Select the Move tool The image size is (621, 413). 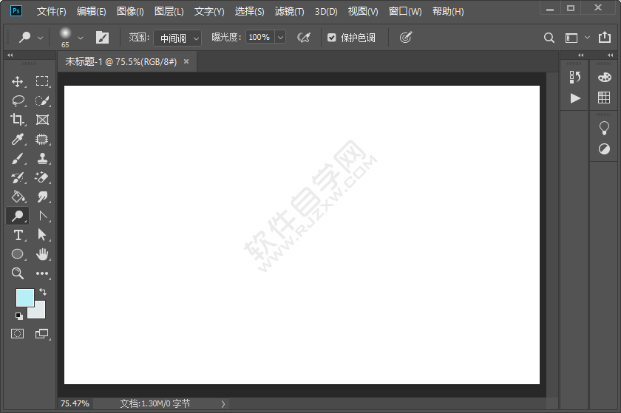click(17, 81)
